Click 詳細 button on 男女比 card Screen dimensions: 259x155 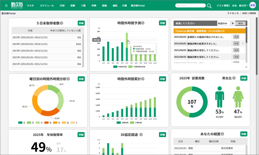(x=244, y=78)
